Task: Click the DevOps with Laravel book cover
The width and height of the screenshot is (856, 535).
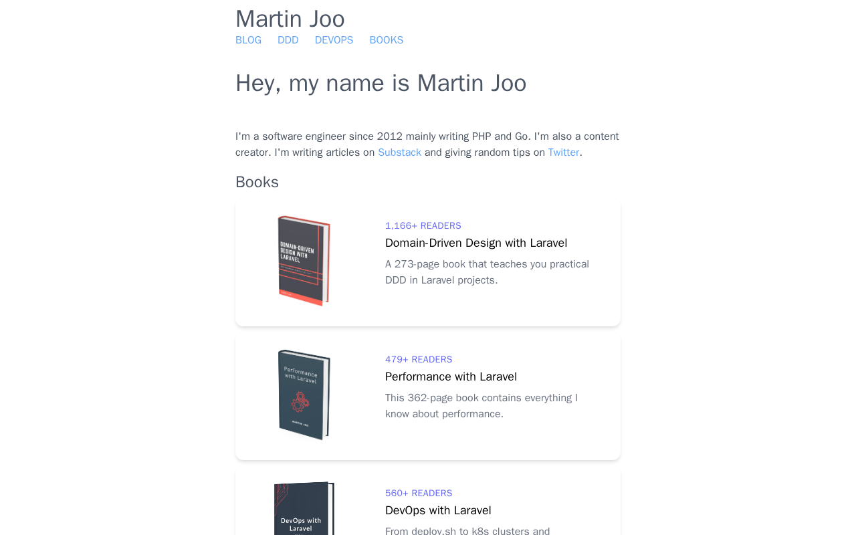Action: (x=304, y=508)
